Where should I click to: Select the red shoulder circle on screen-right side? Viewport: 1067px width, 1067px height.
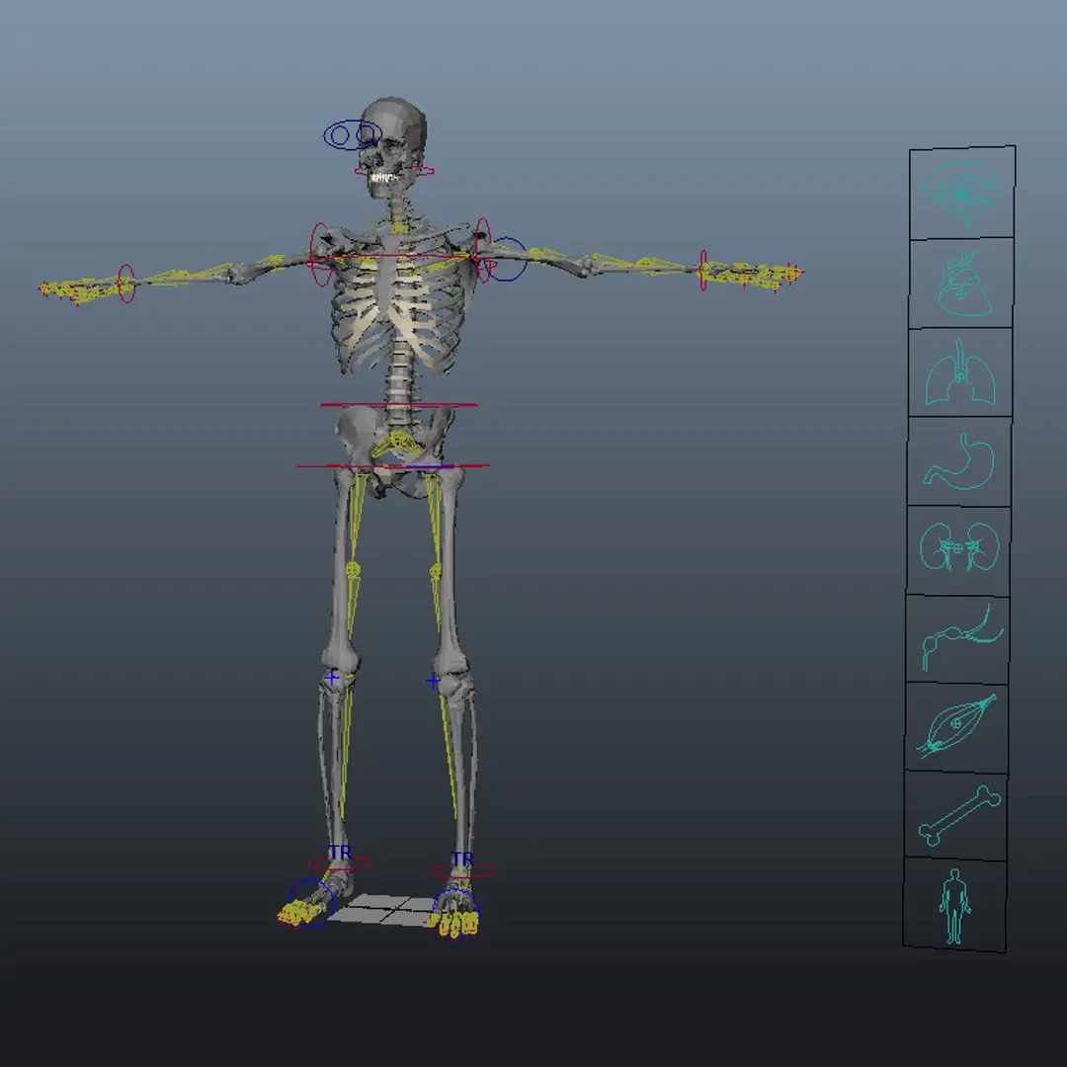[x=482, y=249]
